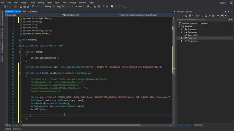Click the Home icon in Solution Explorer
Viewport: 234px width, 131px height.
coord(186,16)
